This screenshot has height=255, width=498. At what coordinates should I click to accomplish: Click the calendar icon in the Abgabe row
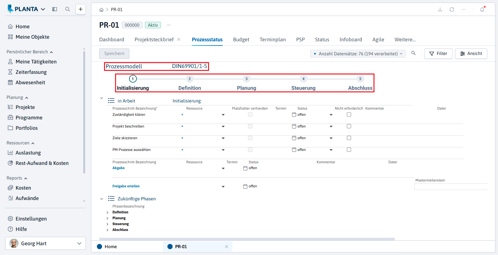tap(245, 168)
